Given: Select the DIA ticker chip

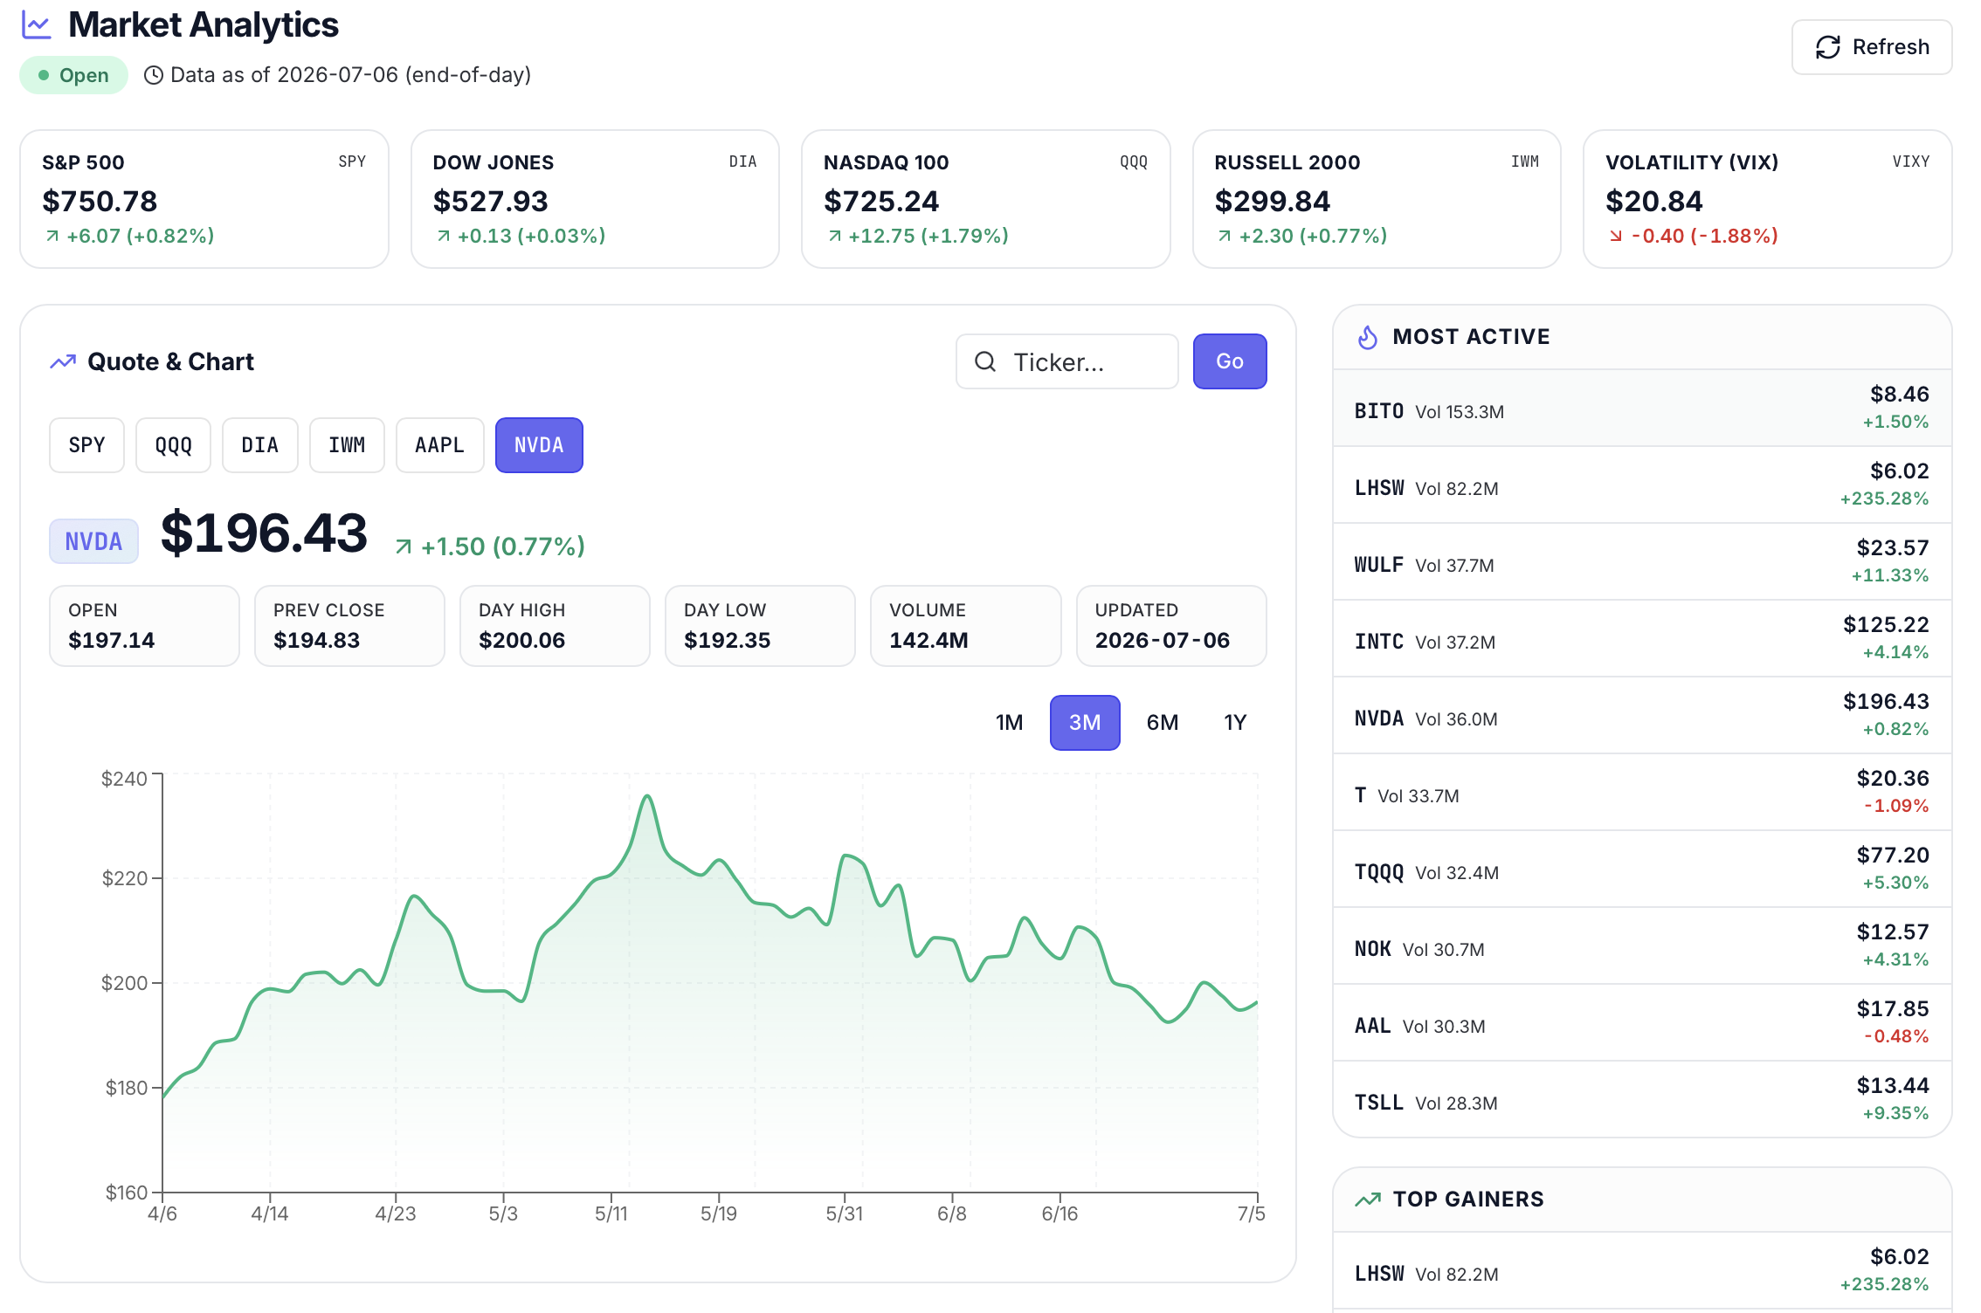Looking at the screenshot, I should (x=259, y=445).
